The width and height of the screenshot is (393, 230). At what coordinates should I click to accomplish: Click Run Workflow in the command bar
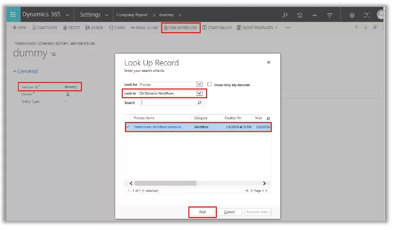[180, 28]
